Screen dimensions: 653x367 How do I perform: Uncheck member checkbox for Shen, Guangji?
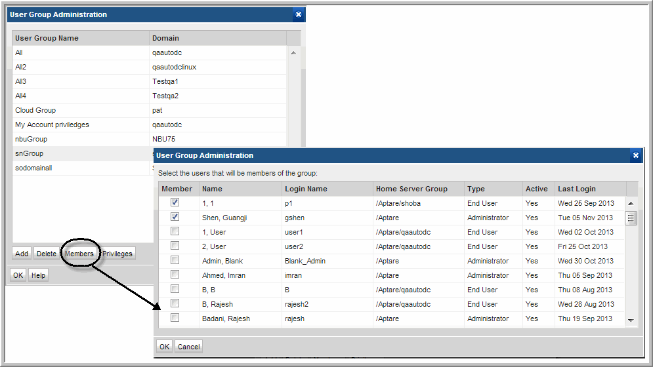pos(175,218)
